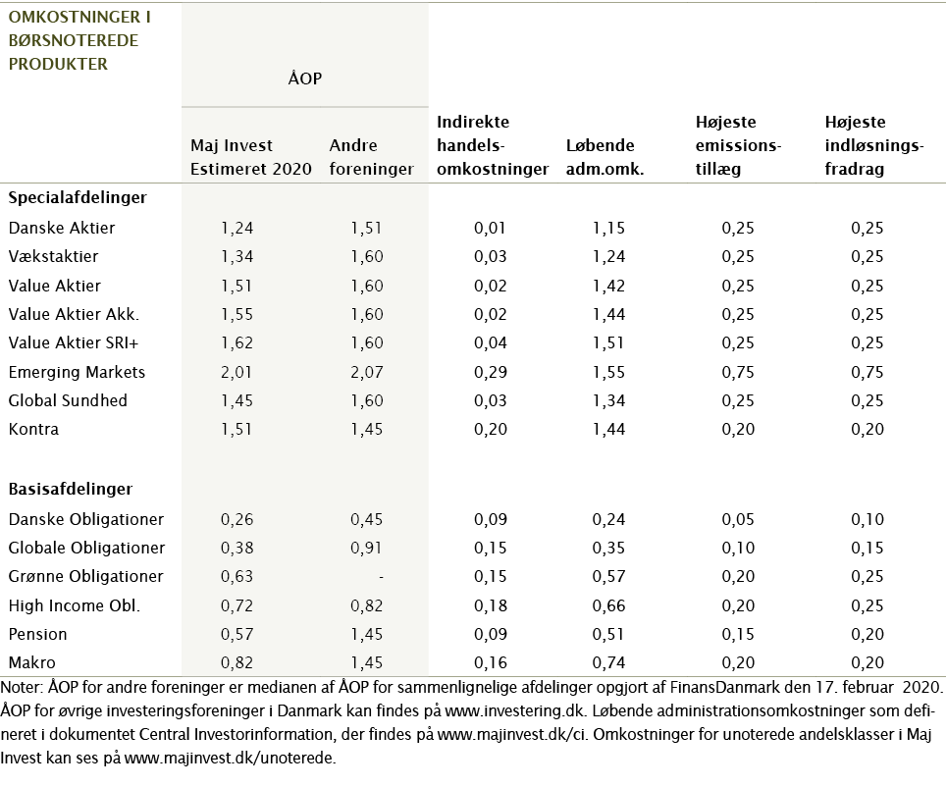Screen dimensions: 946x787
Task: Click the 'Maj Invest Estimeret 2020' column header
Action: [250, 157]
